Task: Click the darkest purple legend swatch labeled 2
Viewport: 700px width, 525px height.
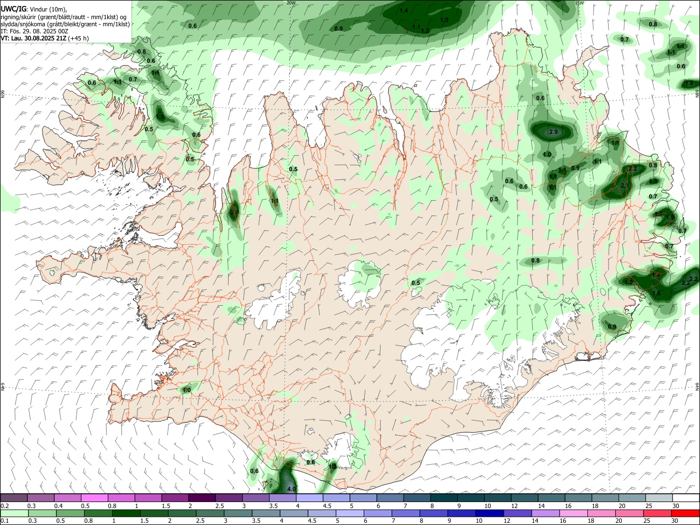Action: [x=201, y=498]
